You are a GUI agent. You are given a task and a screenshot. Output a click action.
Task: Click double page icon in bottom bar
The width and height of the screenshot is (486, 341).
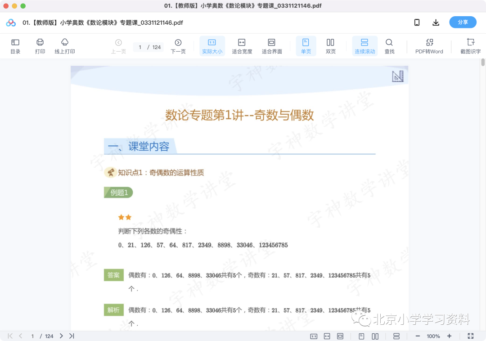click(375, 337)
